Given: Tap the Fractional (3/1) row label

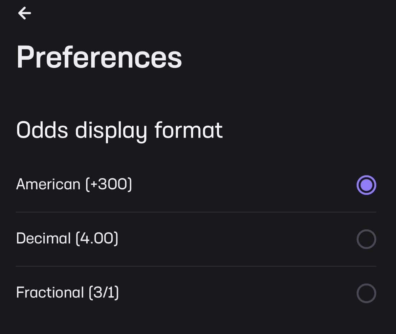Looking at the screenshot, I should tap(67, 292).
